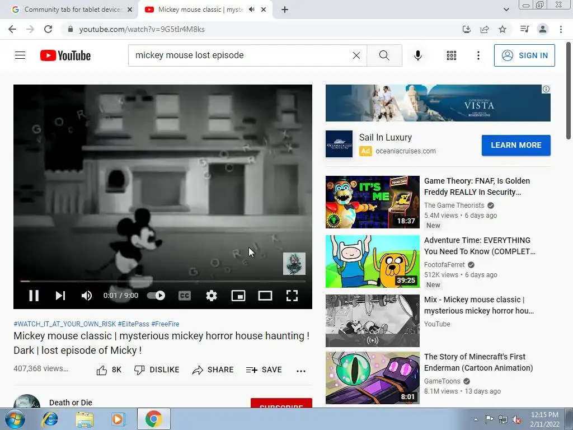The image size is (573, 430).
Task: Mute the tab via its speaker icon
Action: [x=251, y=10]
